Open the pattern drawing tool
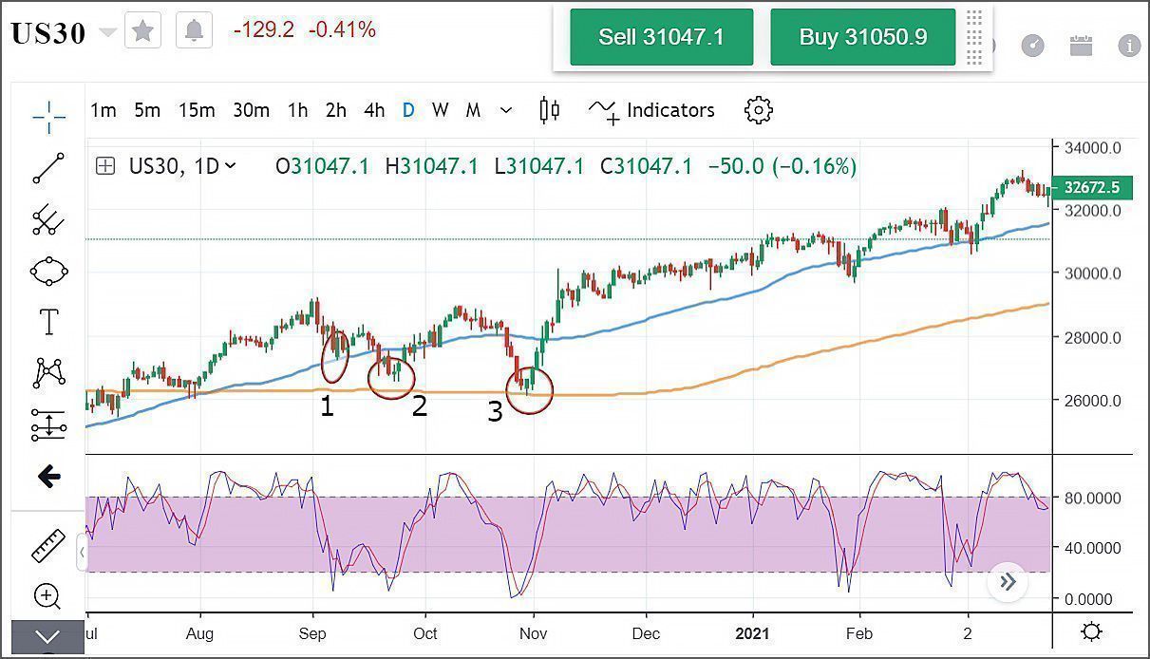The height and width of the screenshot is (659, 1150). point(48,373)
